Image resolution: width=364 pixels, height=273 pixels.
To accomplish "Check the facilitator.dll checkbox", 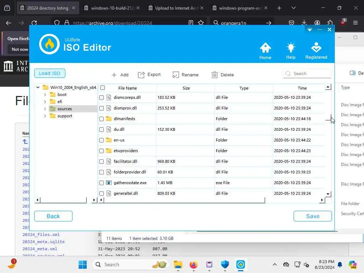I will click(101, 162).
